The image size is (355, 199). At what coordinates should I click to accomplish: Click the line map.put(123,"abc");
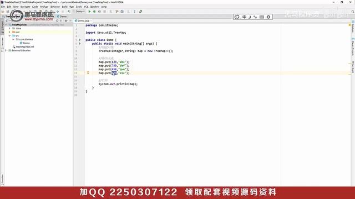coord(114,62)
